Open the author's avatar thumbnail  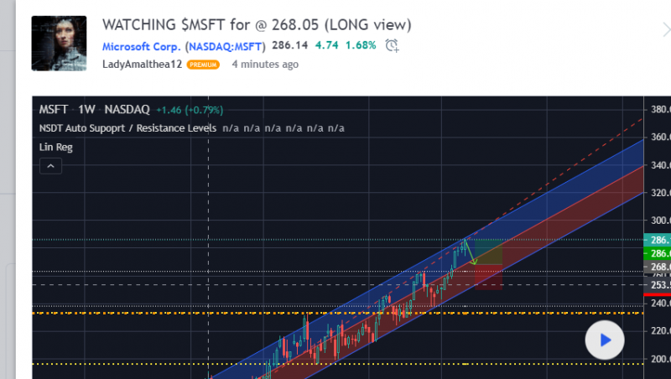point(58,43)
